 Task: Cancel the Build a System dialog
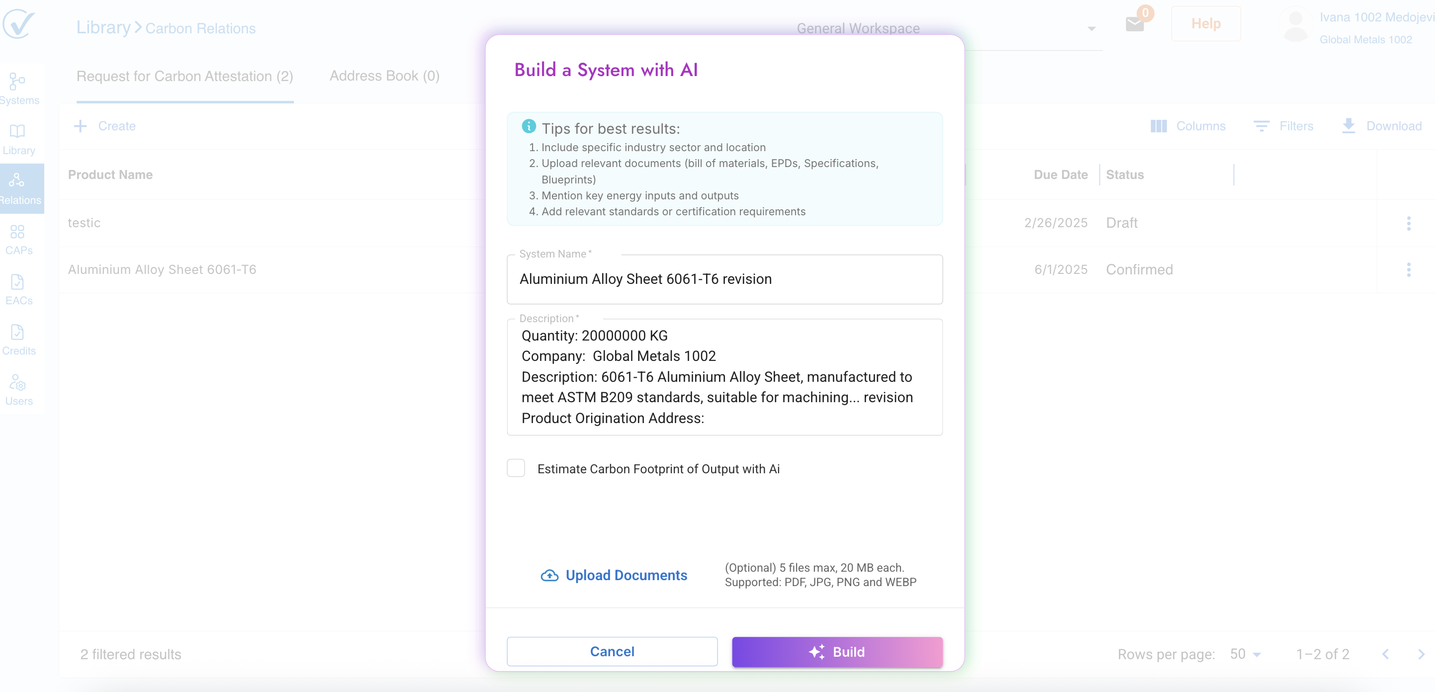612,651
